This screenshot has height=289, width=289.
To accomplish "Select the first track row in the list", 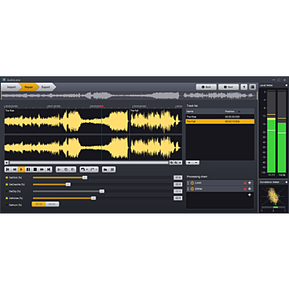I will tap(220, 116).
